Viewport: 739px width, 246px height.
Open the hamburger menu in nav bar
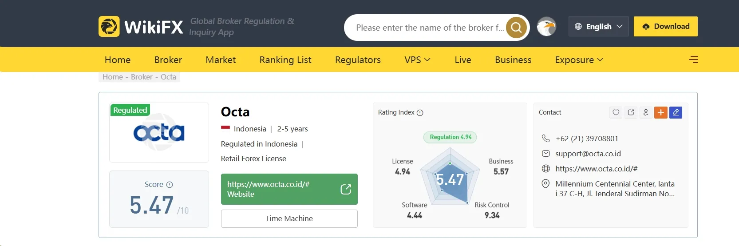tap(694, 60)
